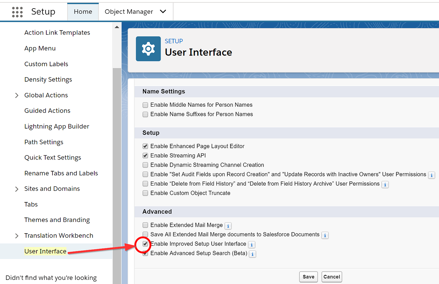The height and width of the screenshot is (284, 439).
Task: Click info icon next to Enable Extended Mail Merge
Action: [x=228, y=226]
